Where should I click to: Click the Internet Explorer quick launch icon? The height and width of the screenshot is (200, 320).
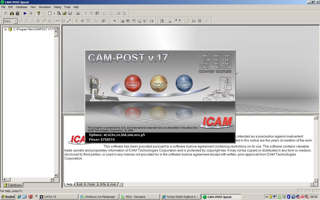click(x=19, y=197)
